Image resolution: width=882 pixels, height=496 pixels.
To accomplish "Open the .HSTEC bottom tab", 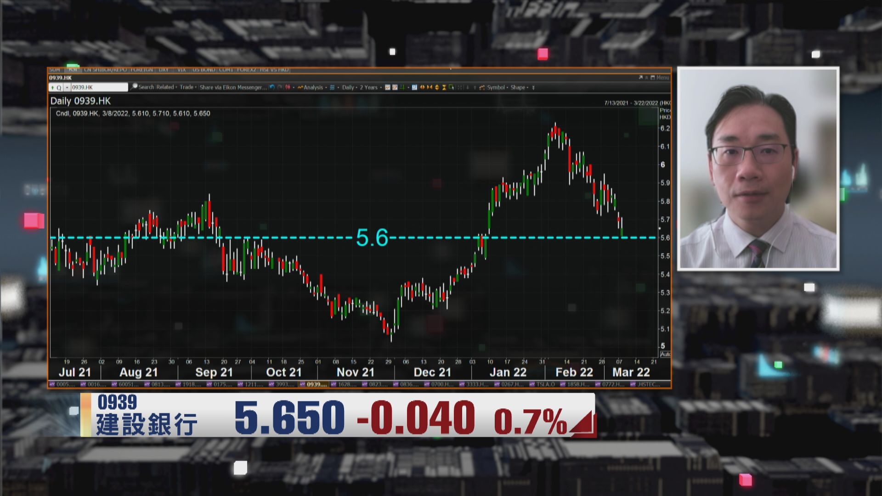I will (648, 384).
